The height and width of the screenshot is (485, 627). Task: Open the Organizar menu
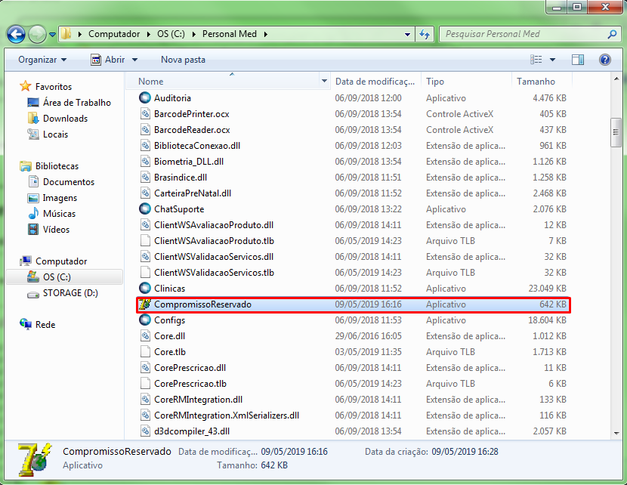coord(42,60)
